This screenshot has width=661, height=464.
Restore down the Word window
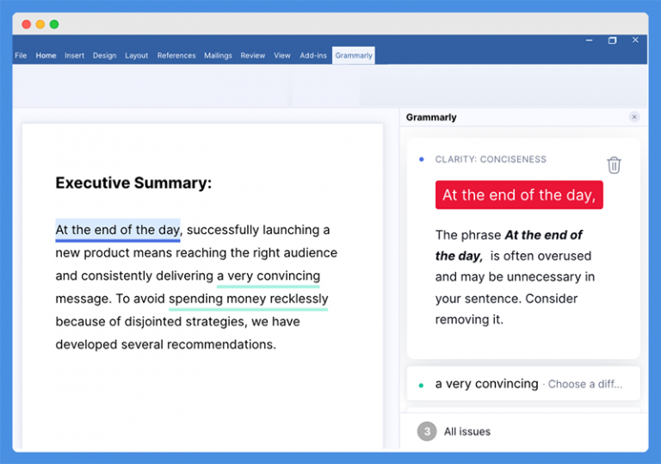[x=612, y=40]
